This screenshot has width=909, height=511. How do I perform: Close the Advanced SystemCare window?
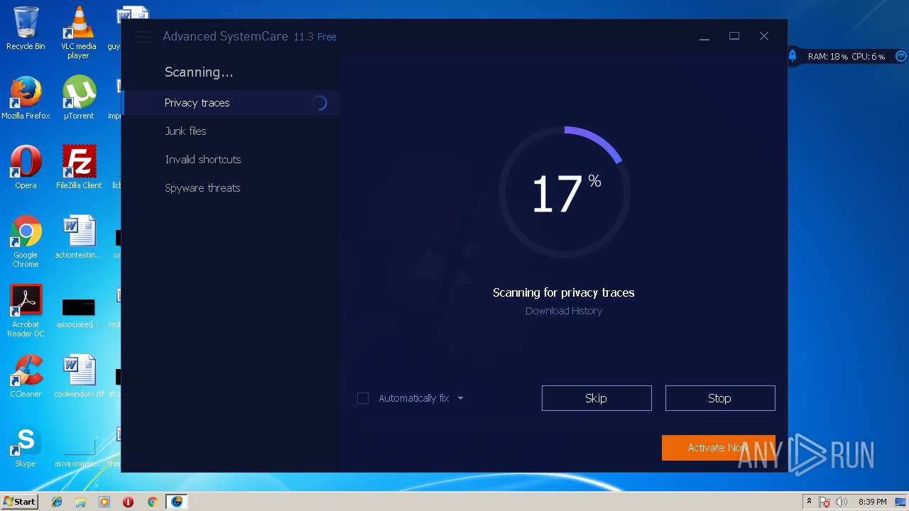coord(764,36)
